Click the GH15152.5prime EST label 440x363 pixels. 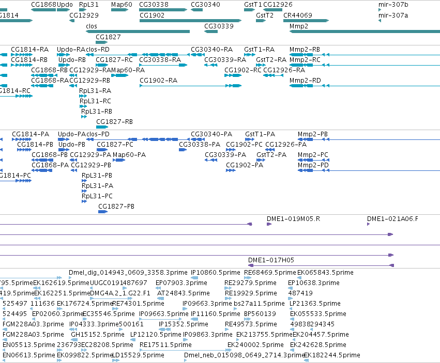point(98,335)
